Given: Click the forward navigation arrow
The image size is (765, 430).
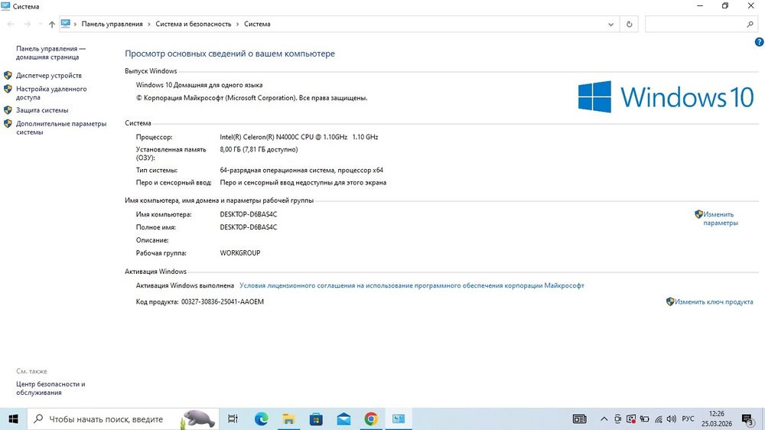Looking at the screenshot, I should point(28,24).
